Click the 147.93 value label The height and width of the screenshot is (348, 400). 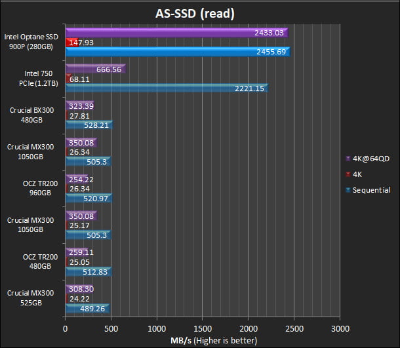click(x=81, y=43)
